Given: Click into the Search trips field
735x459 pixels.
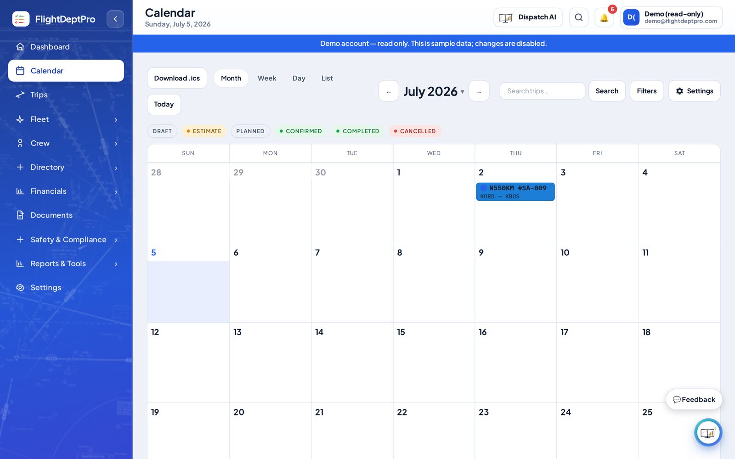Looking at the screenshot, I should click(542, 91).
